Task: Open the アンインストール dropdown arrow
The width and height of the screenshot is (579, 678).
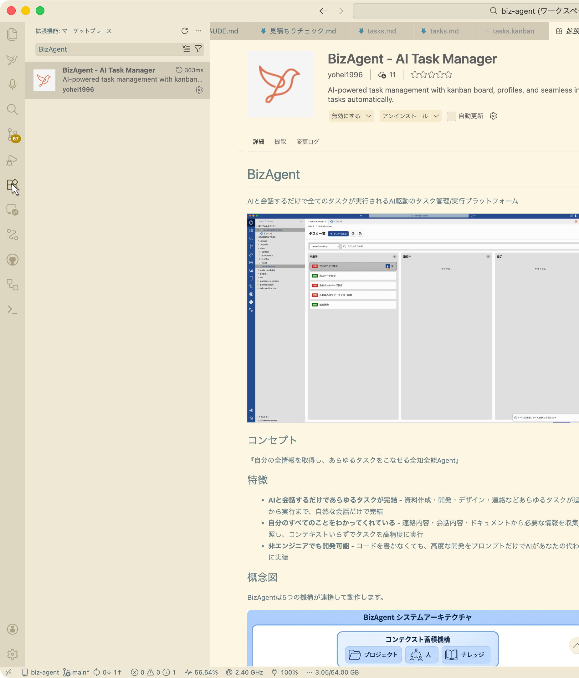Action: 436,116
